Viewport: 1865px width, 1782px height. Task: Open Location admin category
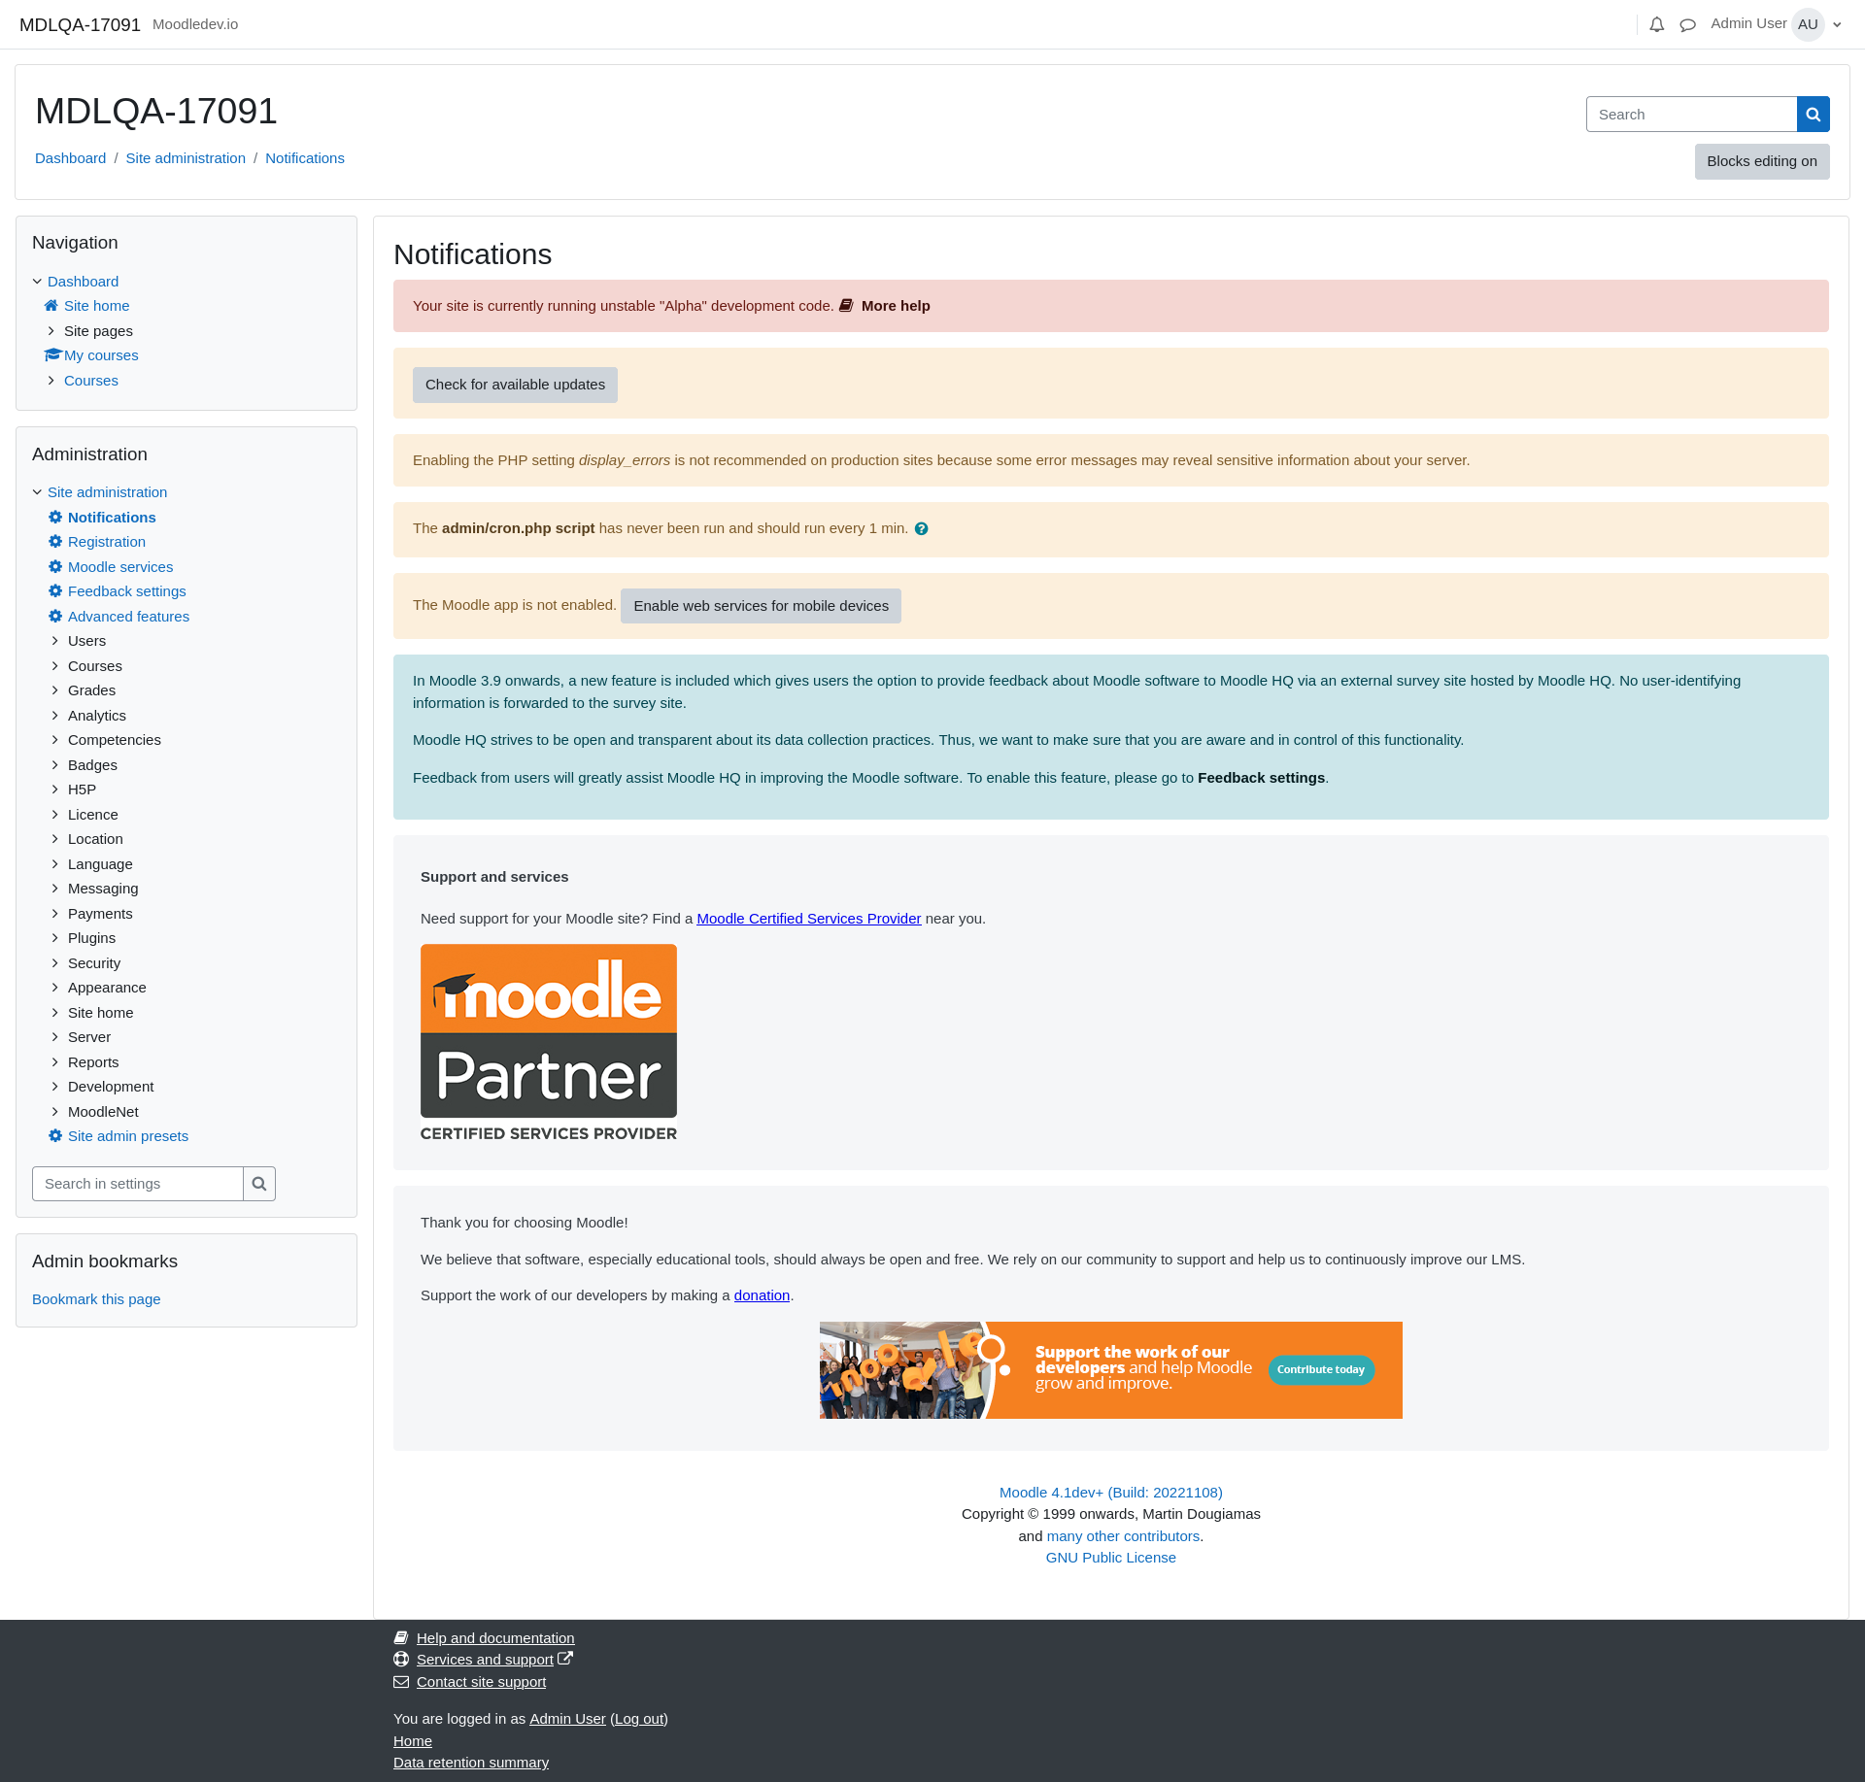coord(95,839)
